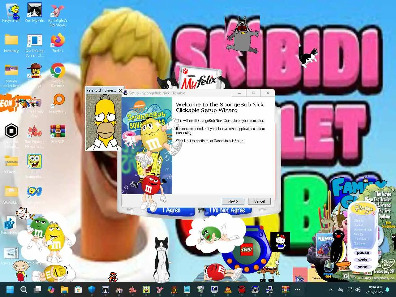Viewport: 396px width, 297px height.
Task: Click the Pingu send button
Action: pos(363,267)
